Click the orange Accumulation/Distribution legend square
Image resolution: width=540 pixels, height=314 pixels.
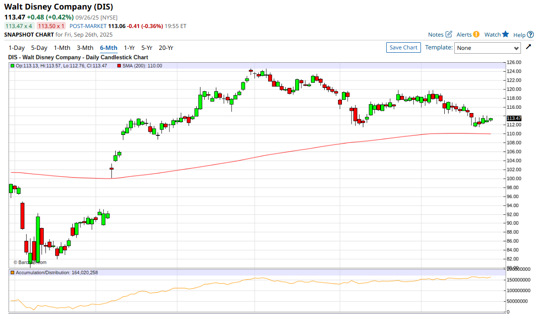coord(12,273)
